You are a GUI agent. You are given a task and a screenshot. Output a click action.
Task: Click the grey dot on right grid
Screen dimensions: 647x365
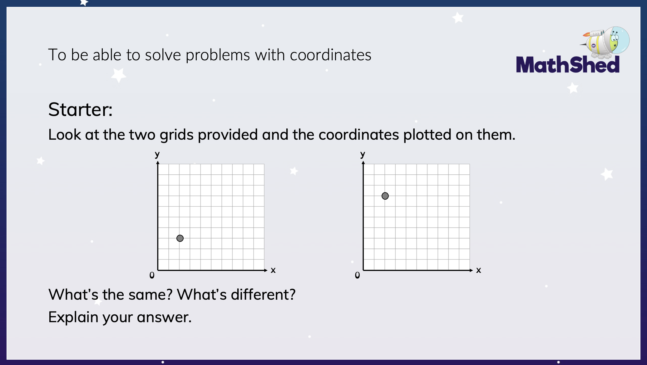385,196
